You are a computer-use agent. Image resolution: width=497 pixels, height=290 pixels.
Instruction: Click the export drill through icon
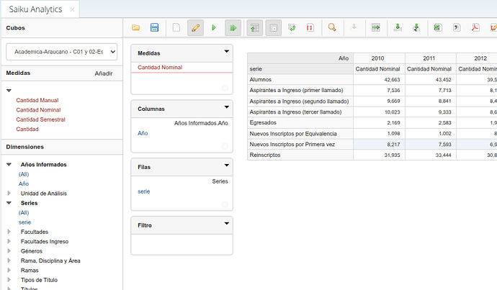pos(416,27)
